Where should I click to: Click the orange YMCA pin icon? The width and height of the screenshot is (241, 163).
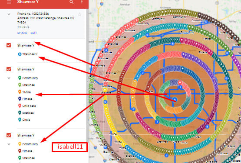pyautogui.click(x=20, y=92)
